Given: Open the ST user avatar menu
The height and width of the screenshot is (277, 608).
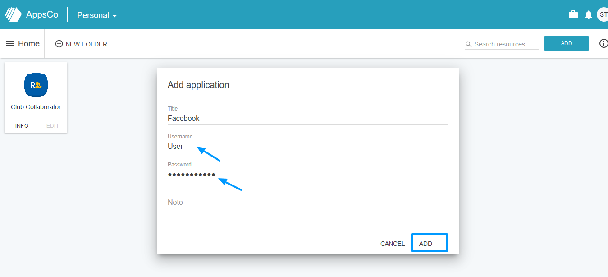Looking at the screenshot, I should pyautogui.click(x=603, y=14).
